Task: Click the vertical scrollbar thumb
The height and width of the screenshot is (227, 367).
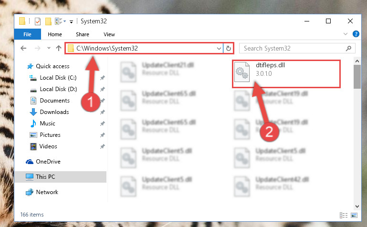Action: pyautogui.click(x=357, y=77)
